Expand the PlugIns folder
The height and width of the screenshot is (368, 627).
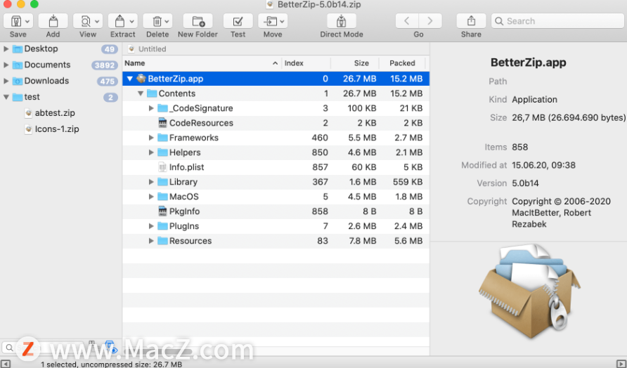click(x=151, y=226)
